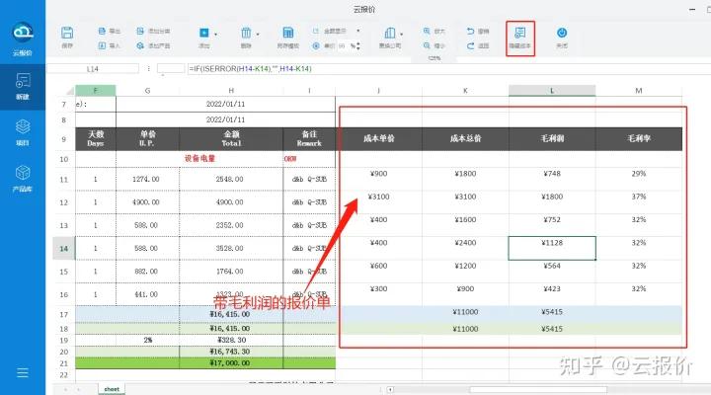Click the total cell 4900.00 in column H
The height and width of the screenshot is (395, 711).
tap(231, 201)
